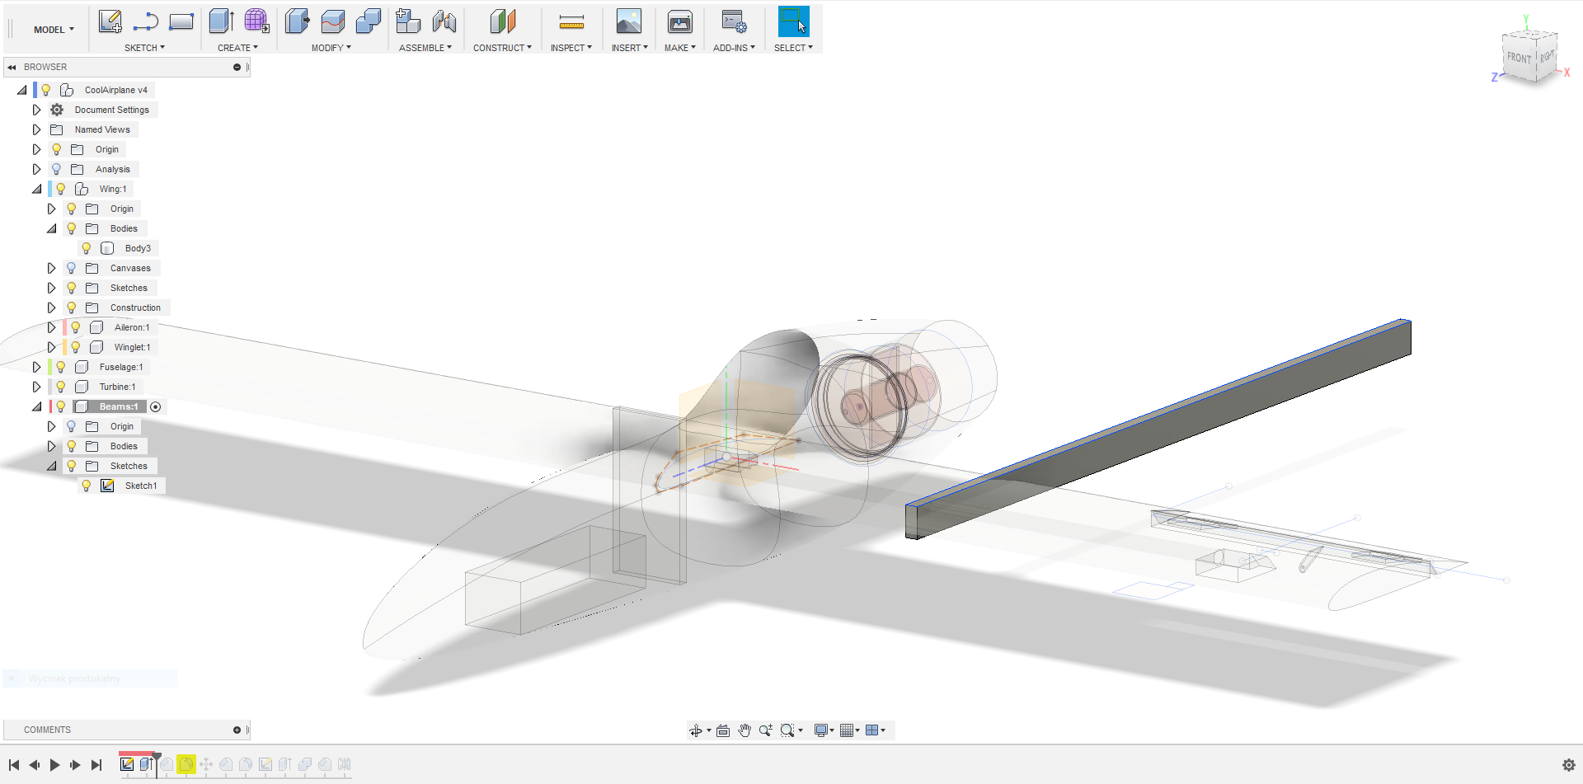Click the first sketch feature in timeline
The image size is (1583, 784).
127,764
